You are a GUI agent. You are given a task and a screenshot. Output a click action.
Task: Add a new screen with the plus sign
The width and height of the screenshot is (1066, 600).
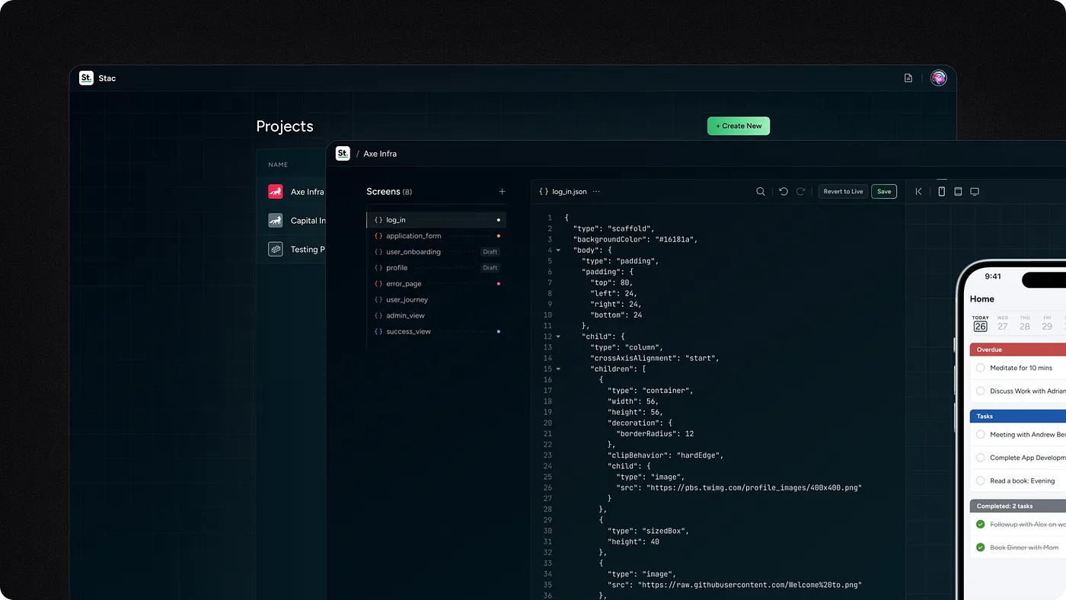(502, 191)
